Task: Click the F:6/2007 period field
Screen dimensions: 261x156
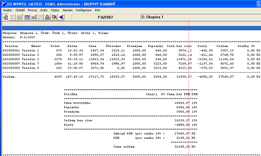Action: (106, 17)
